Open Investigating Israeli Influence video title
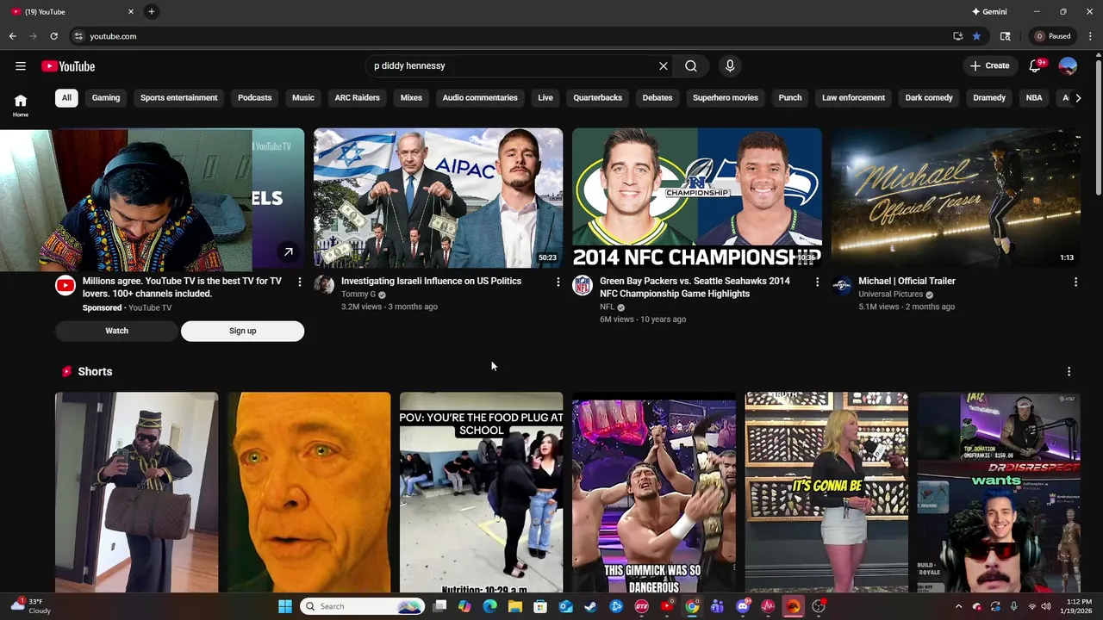The width and height of the screenshot is (1103, 620). pyautogui.click(x=431, y=282)
